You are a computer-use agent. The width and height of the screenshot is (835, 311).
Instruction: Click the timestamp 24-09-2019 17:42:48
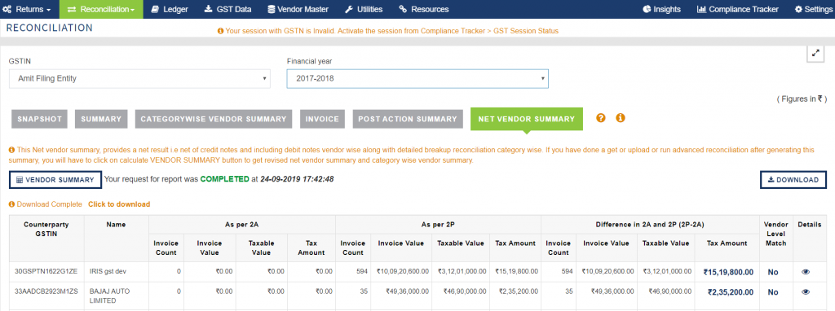point(297,179)
